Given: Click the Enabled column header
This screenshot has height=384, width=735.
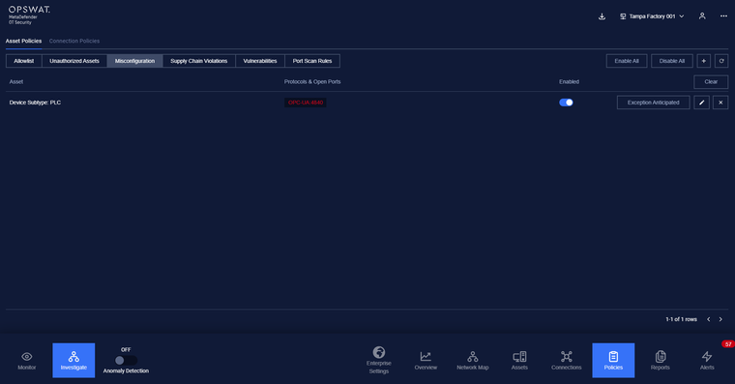Looking at the screenshot, I should click(x=569, y=81).
